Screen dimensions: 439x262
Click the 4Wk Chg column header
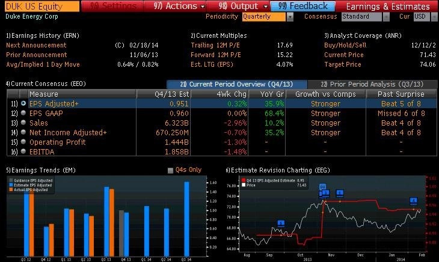coord(219,94)
